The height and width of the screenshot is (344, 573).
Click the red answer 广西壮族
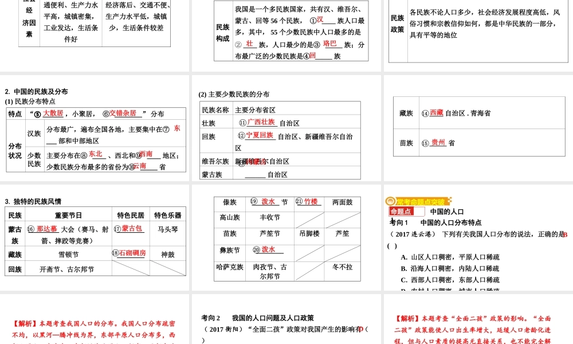[261, 122]
